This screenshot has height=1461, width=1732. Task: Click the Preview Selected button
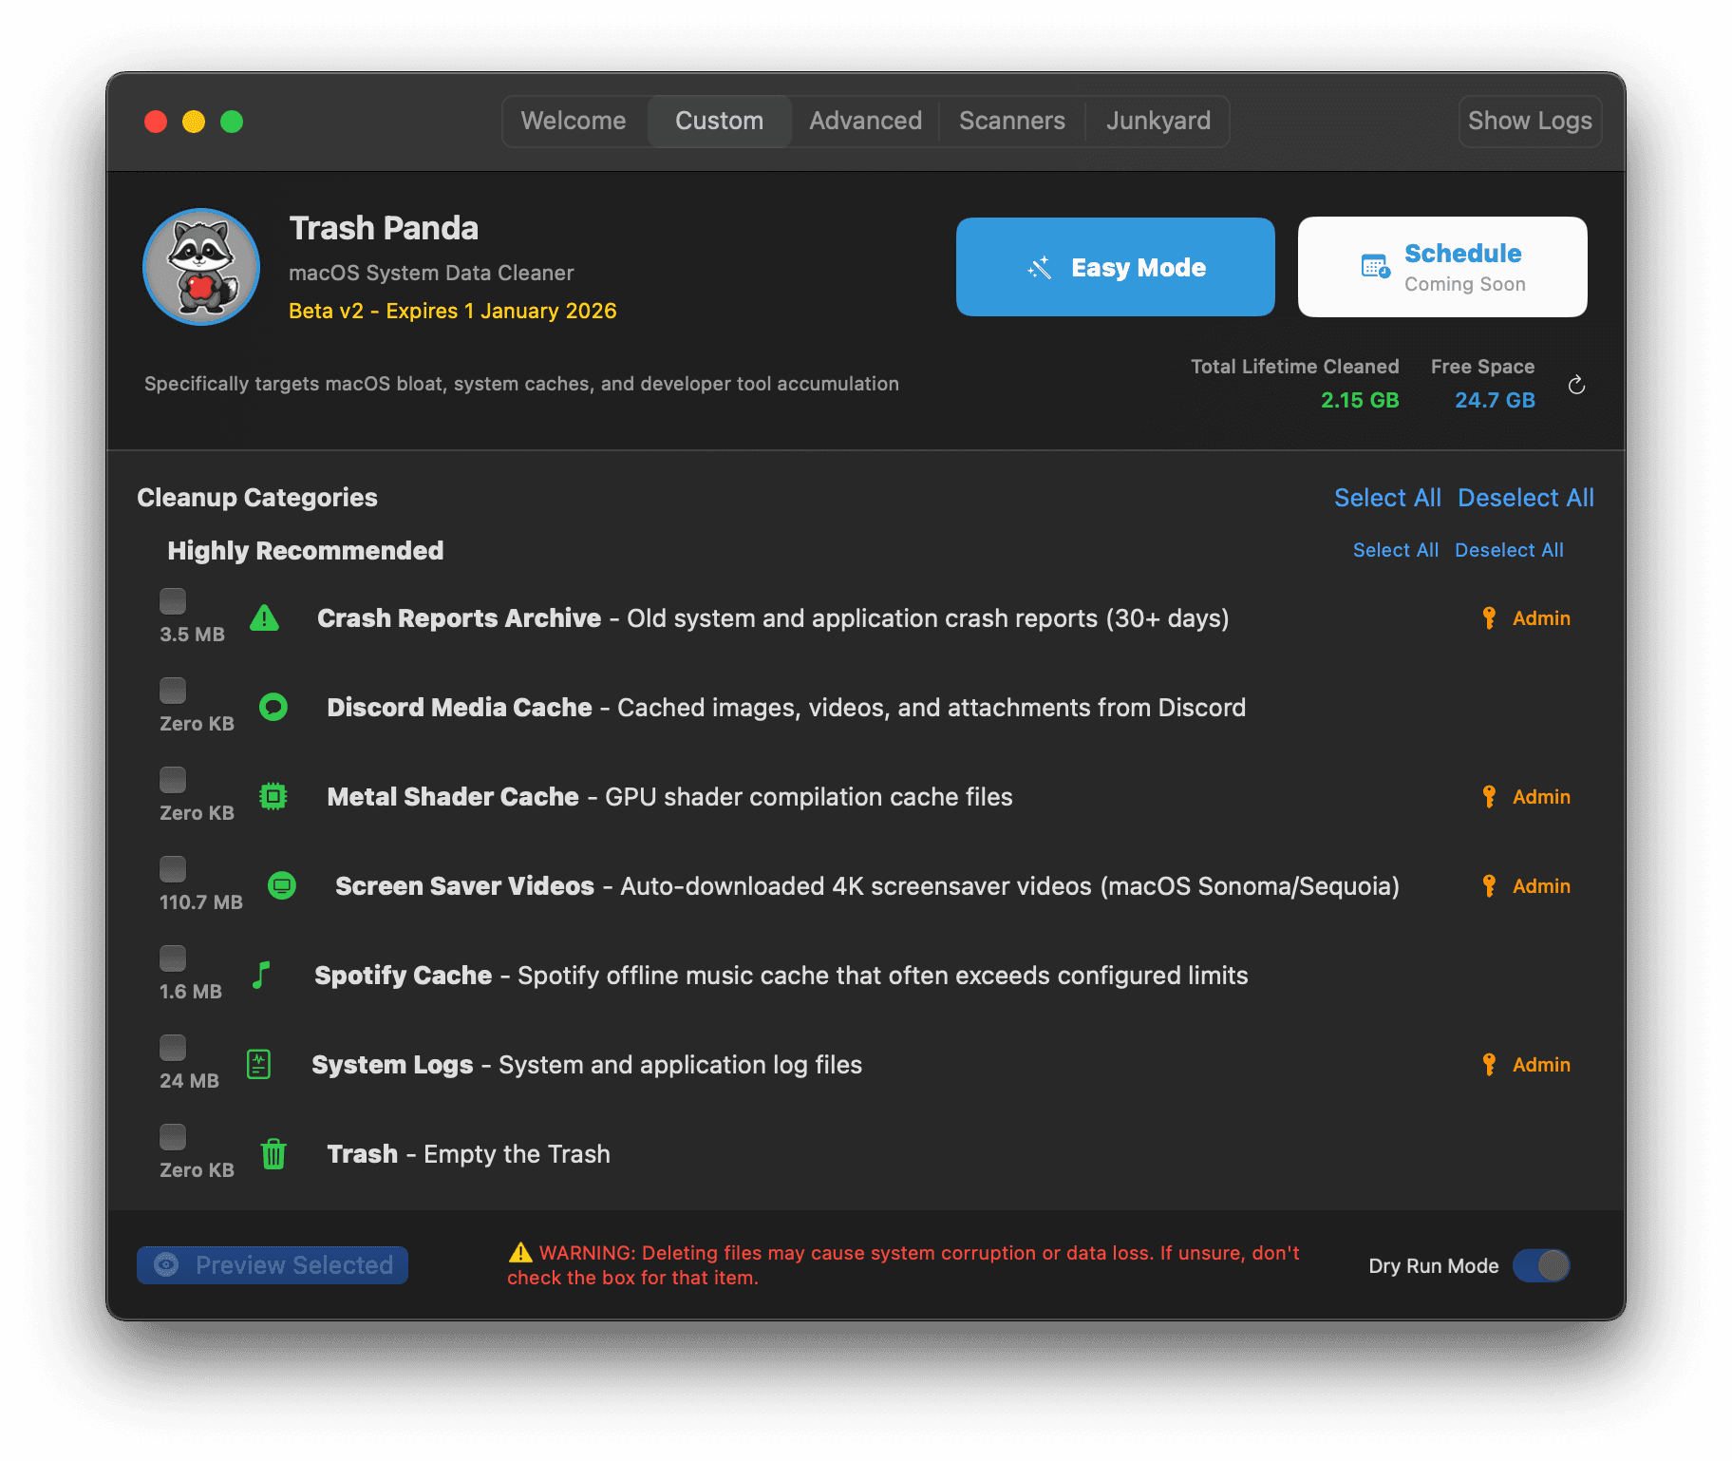[273, 1265]
